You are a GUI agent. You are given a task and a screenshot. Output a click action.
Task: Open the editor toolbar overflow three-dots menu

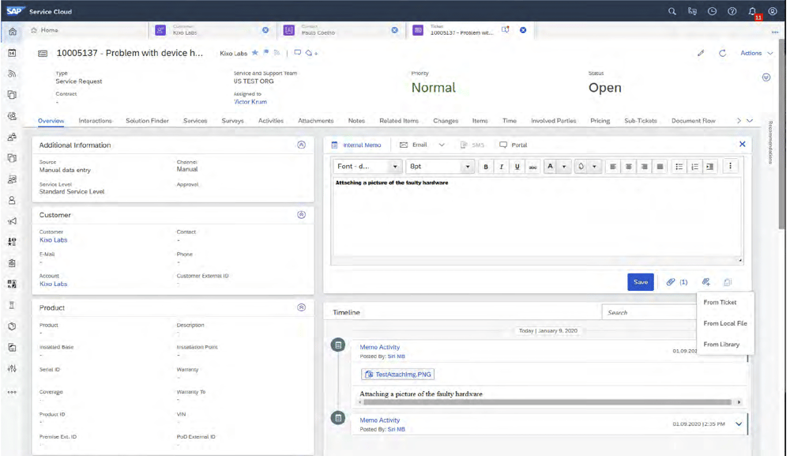point(730,166)
